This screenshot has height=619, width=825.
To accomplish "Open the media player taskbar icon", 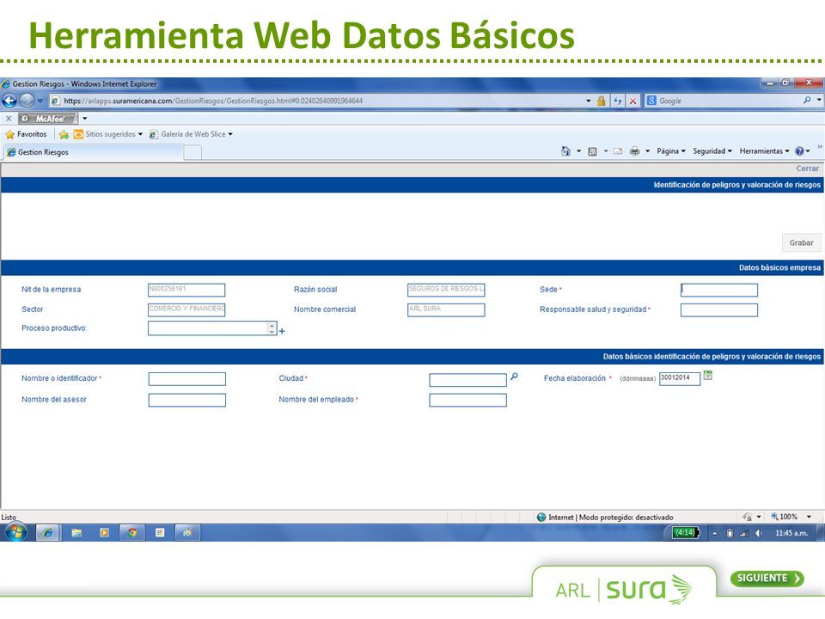I will click(x=104, y=533).
